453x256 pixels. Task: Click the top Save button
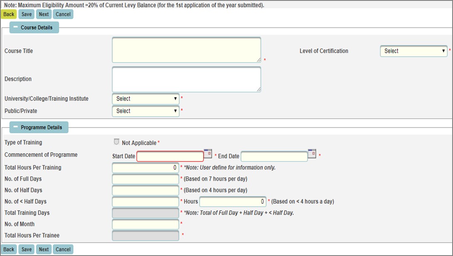click(27, 14)
